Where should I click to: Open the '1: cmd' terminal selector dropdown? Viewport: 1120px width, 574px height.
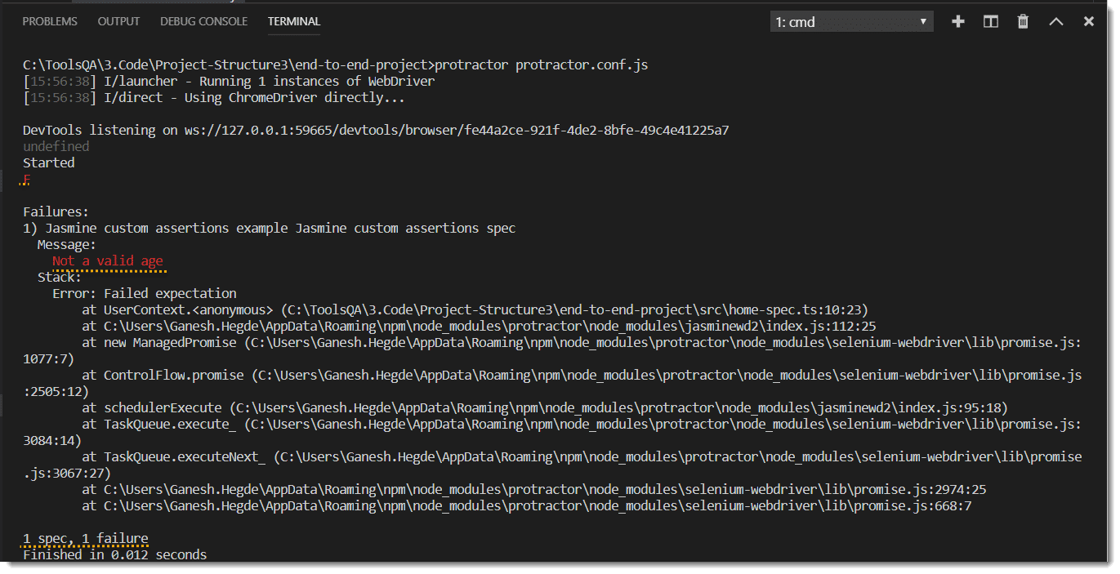850,20
